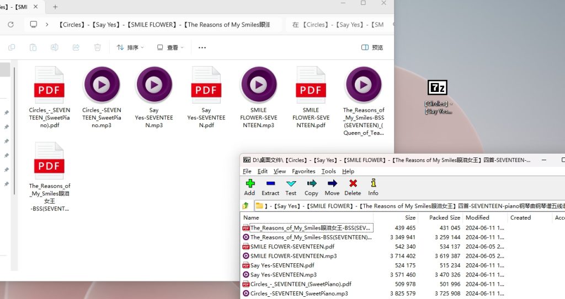Select Say Yes-SEVENTEEN.mp3 in Explorer
The image size is (565, 299).
(154, 97)
